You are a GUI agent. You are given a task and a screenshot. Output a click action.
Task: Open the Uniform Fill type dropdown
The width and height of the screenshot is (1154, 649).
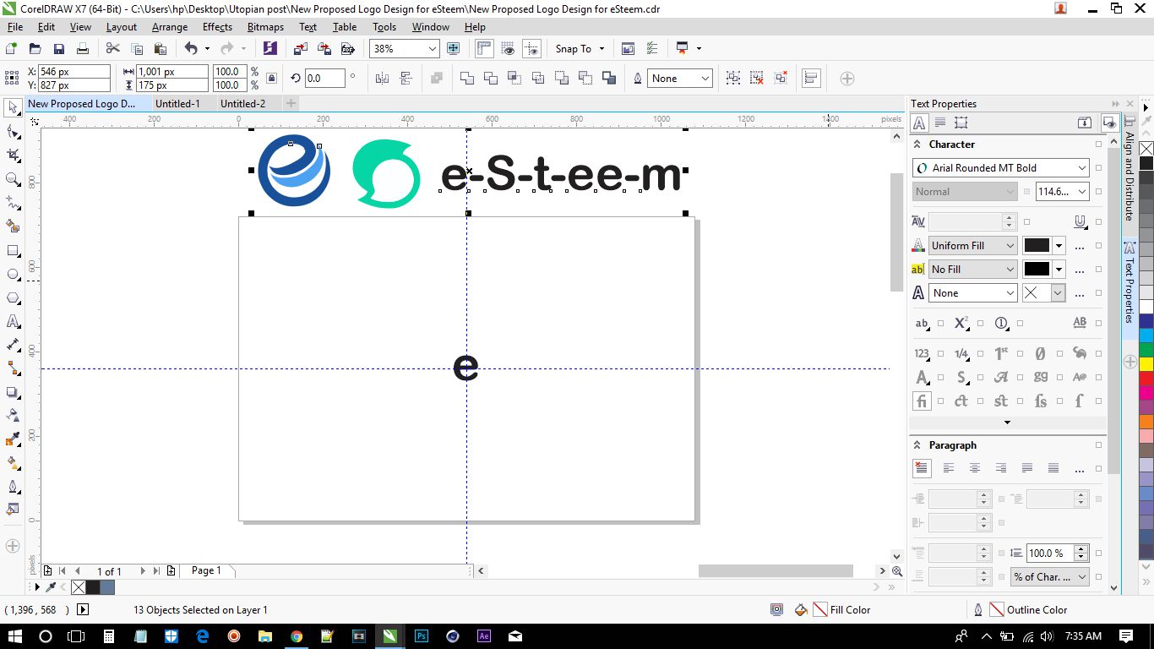click(x=972, y=246)
